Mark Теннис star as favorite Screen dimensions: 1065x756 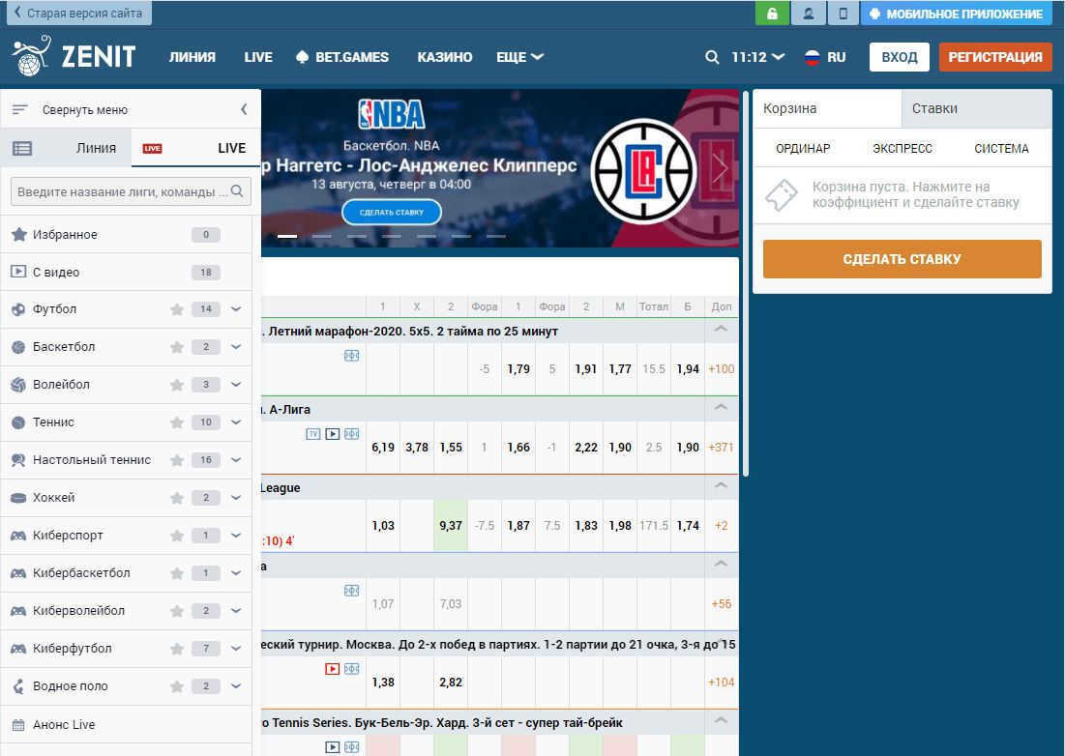click(177, 422)
